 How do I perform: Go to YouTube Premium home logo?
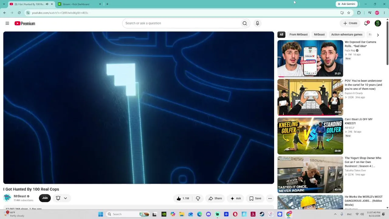[x=25, y=23]
